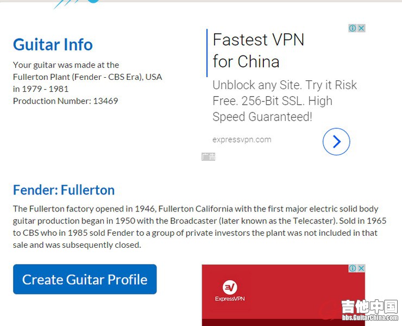Click the ExpressVPN text in the red banner
Viewport: 402px width, 326px height.
[x=230, y=299]
